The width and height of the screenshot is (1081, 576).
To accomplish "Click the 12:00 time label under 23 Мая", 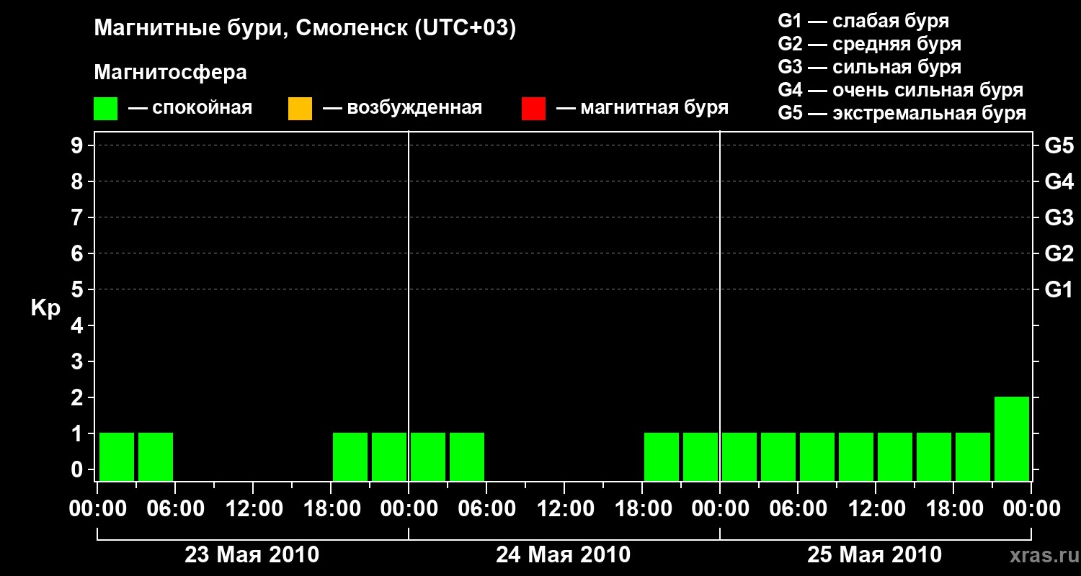I will (x=253, y=509).
